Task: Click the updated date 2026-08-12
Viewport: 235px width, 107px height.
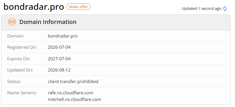Action: (x=59, y=70)
